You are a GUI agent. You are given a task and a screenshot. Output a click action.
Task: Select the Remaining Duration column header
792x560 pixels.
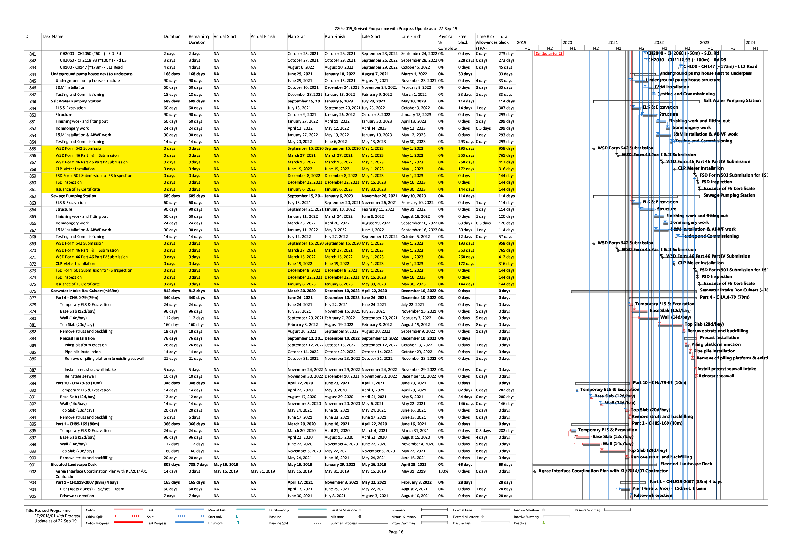pyautogui.click(x=199, y=39)
